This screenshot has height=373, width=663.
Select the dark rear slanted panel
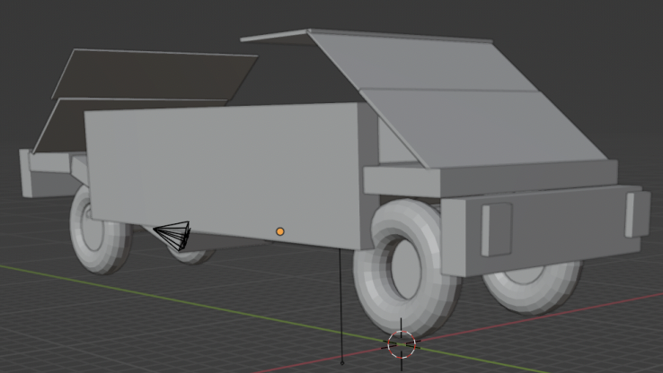click(x=155, y=74)
